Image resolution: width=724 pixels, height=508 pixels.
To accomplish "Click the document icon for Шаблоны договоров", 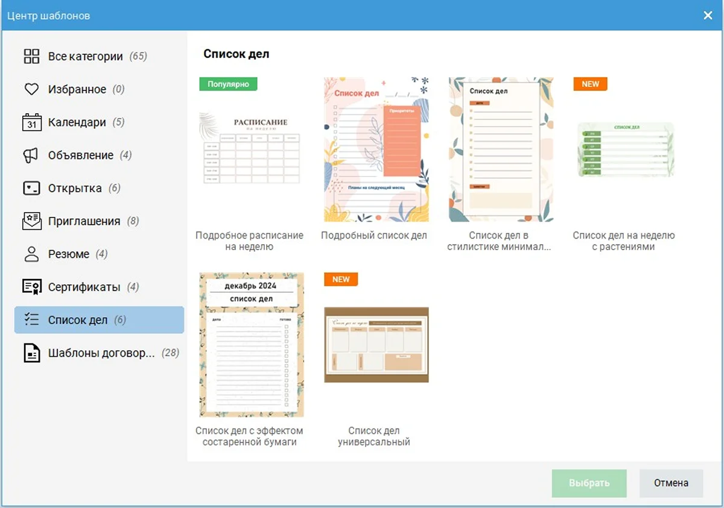I will [x=31, y=353].
